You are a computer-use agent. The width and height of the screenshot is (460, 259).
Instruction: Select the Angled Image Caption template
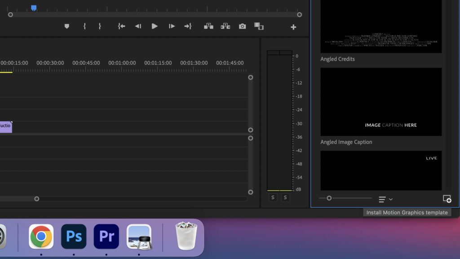tap(381, 102)
